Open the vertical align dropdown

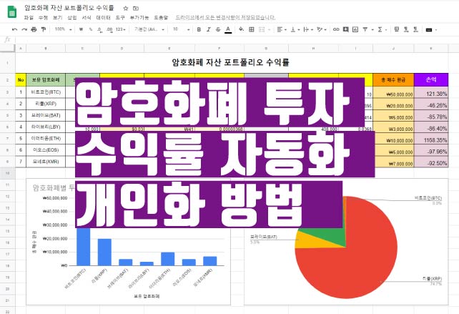[295, 29]
